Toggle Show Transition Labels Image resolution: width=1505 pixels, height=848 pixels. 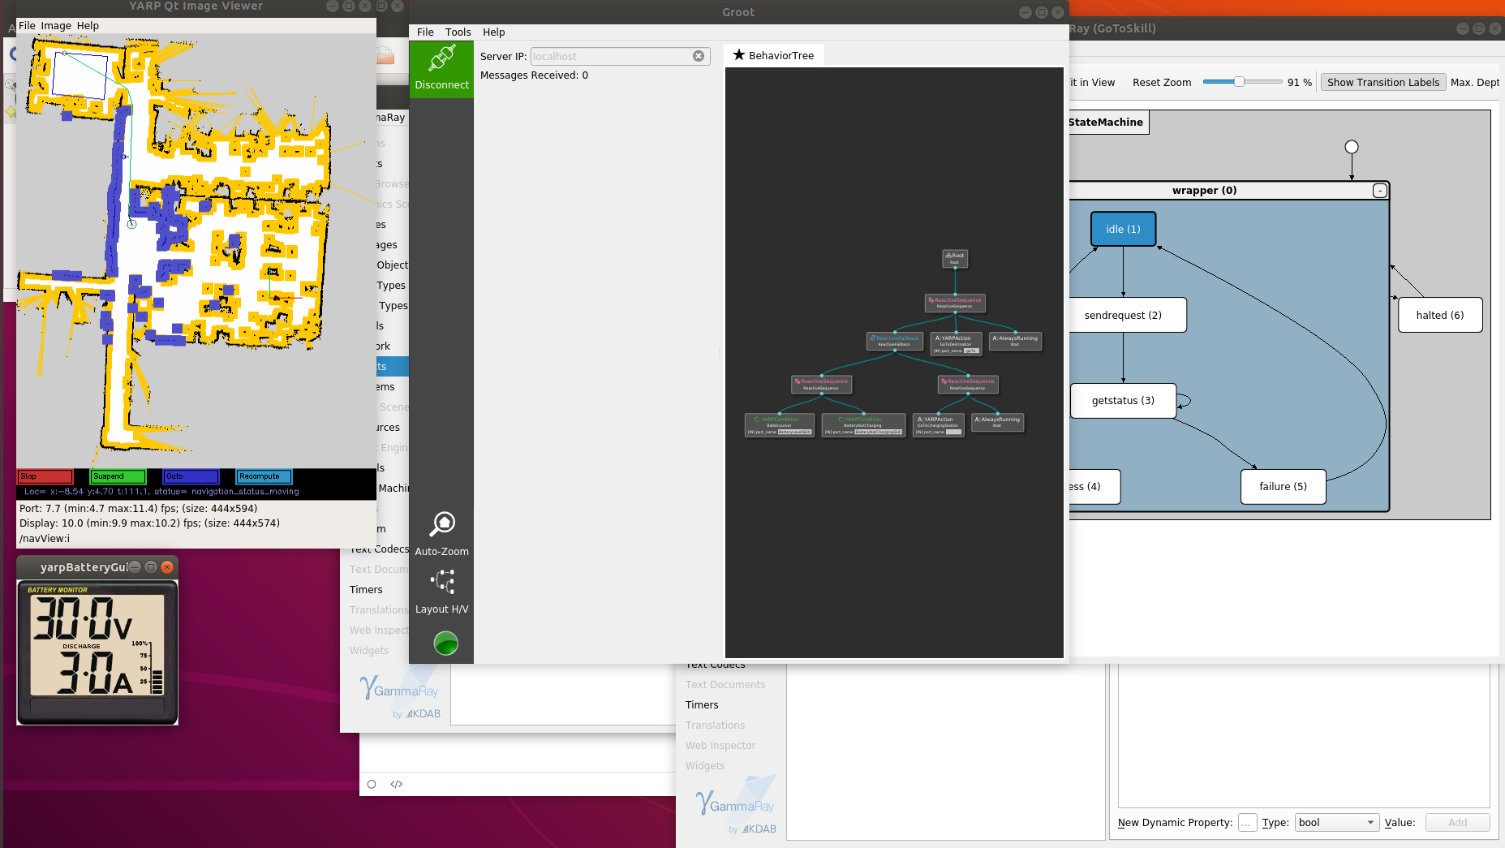pyautogui.click(x=1382, y=82)
